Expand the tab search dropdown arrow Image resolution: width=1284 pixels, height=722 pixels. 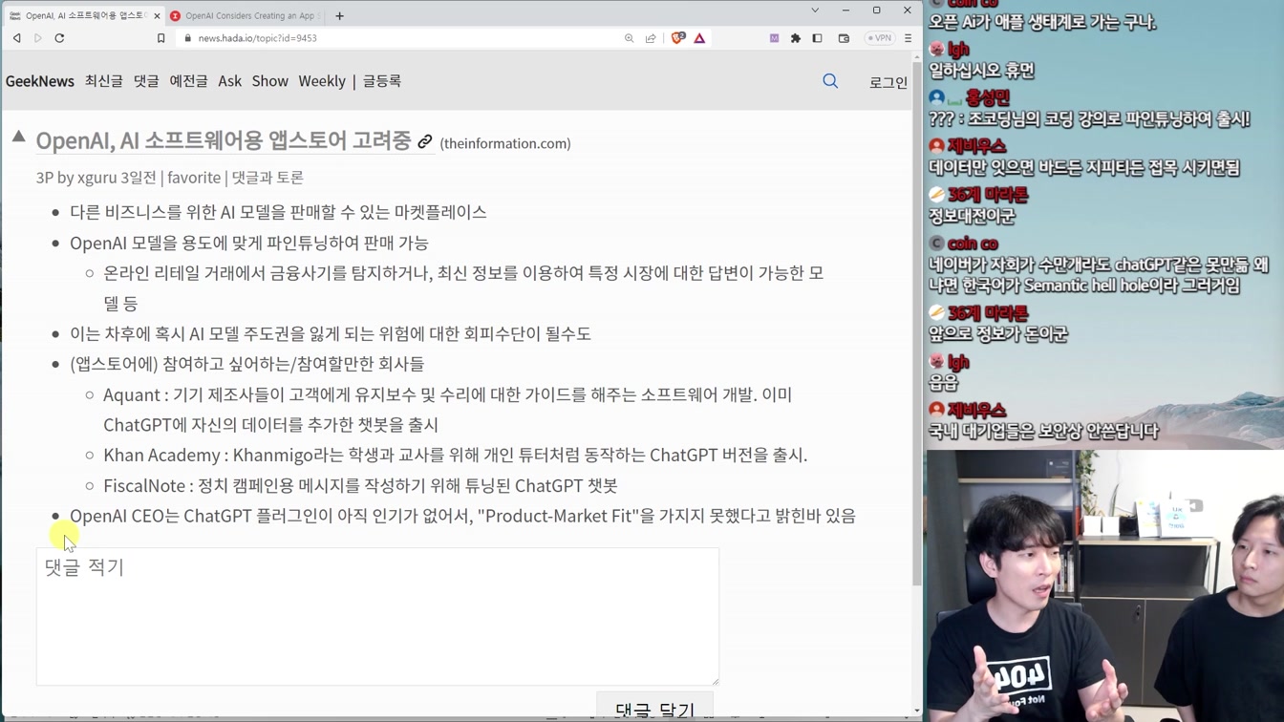click(x=815, y=11)
